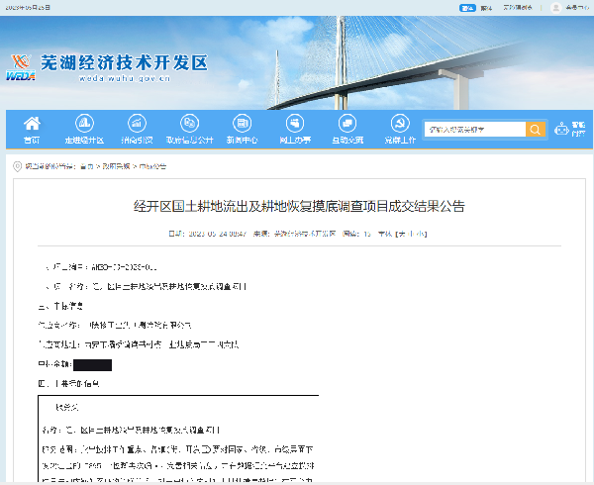Open 网上办事 online services icon

[294, 124]
